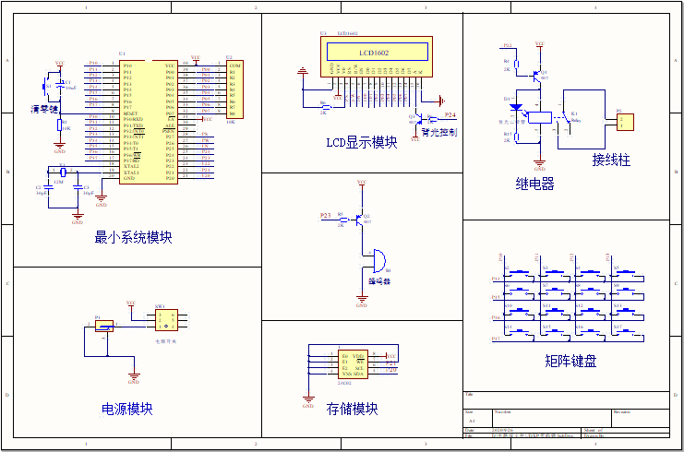Click the RESET pin name on U1

coord(130,113)
